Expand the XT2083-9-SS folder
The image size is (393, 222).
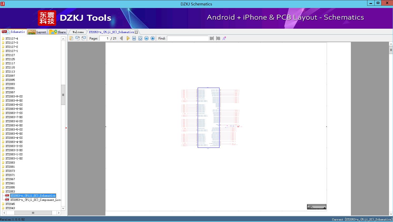(14, 96)
